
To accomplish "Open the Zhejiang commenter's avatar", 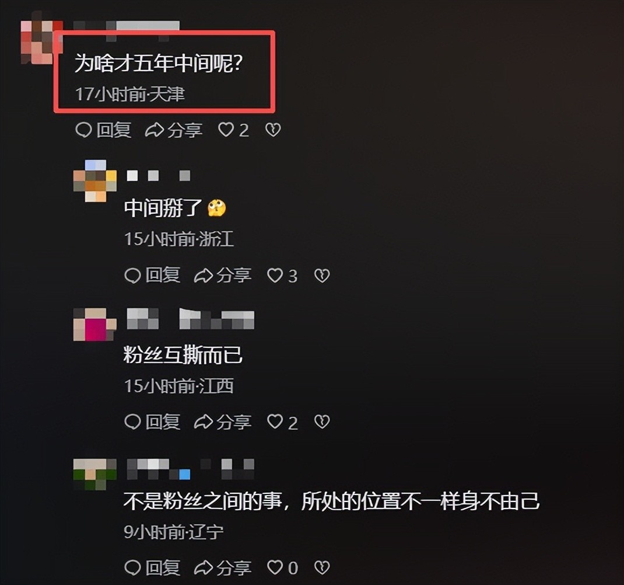I will pos(95,180).
